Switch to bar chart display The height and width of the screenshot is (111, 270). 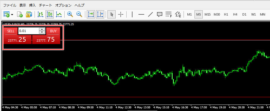pos(40,14)
